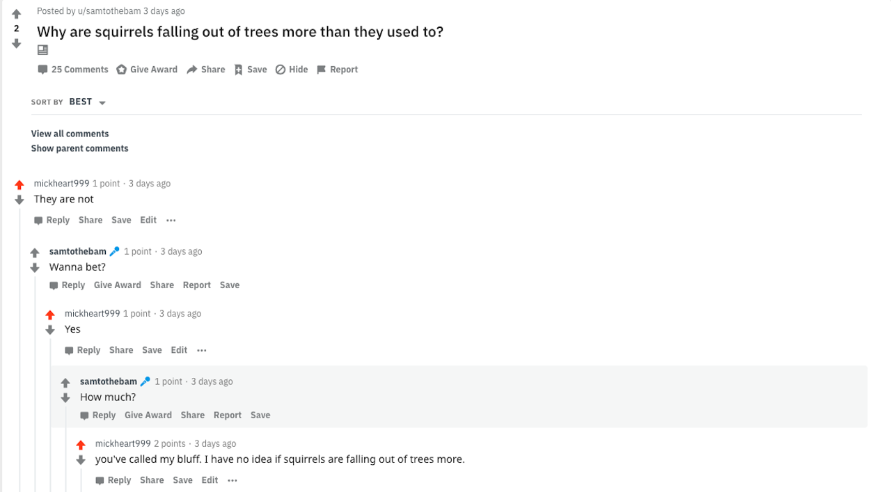Click Show parent comments
This screenshot has height=492, width=891.
click(79, 148)
